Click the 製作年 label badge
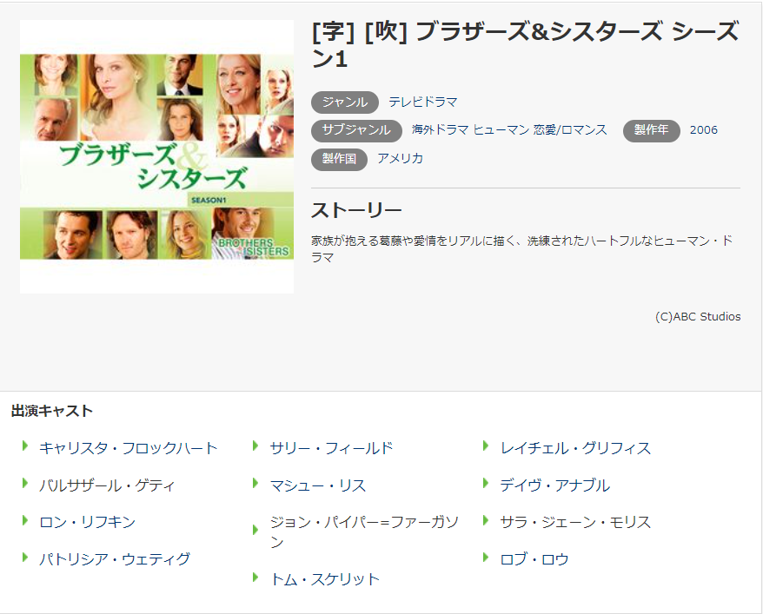Viewport: 763px width, 614px height. pyautogui.click(x=651, y=130)
